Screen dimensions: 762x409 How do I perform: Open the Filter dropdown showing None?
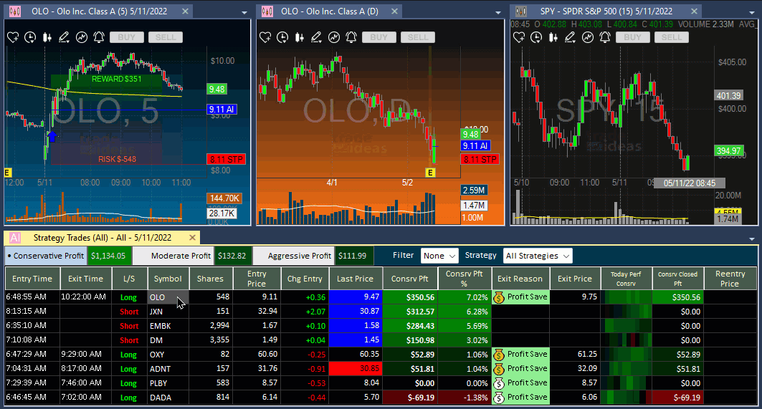439,256
